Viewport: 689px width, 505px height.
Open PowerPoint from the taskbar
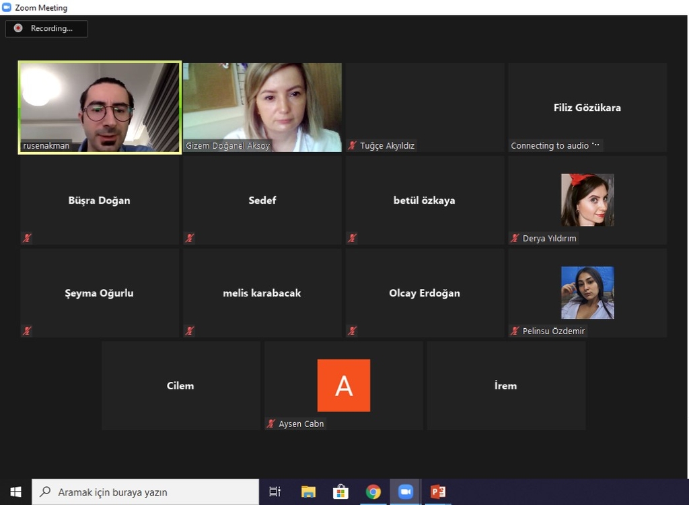pos(438,492)
